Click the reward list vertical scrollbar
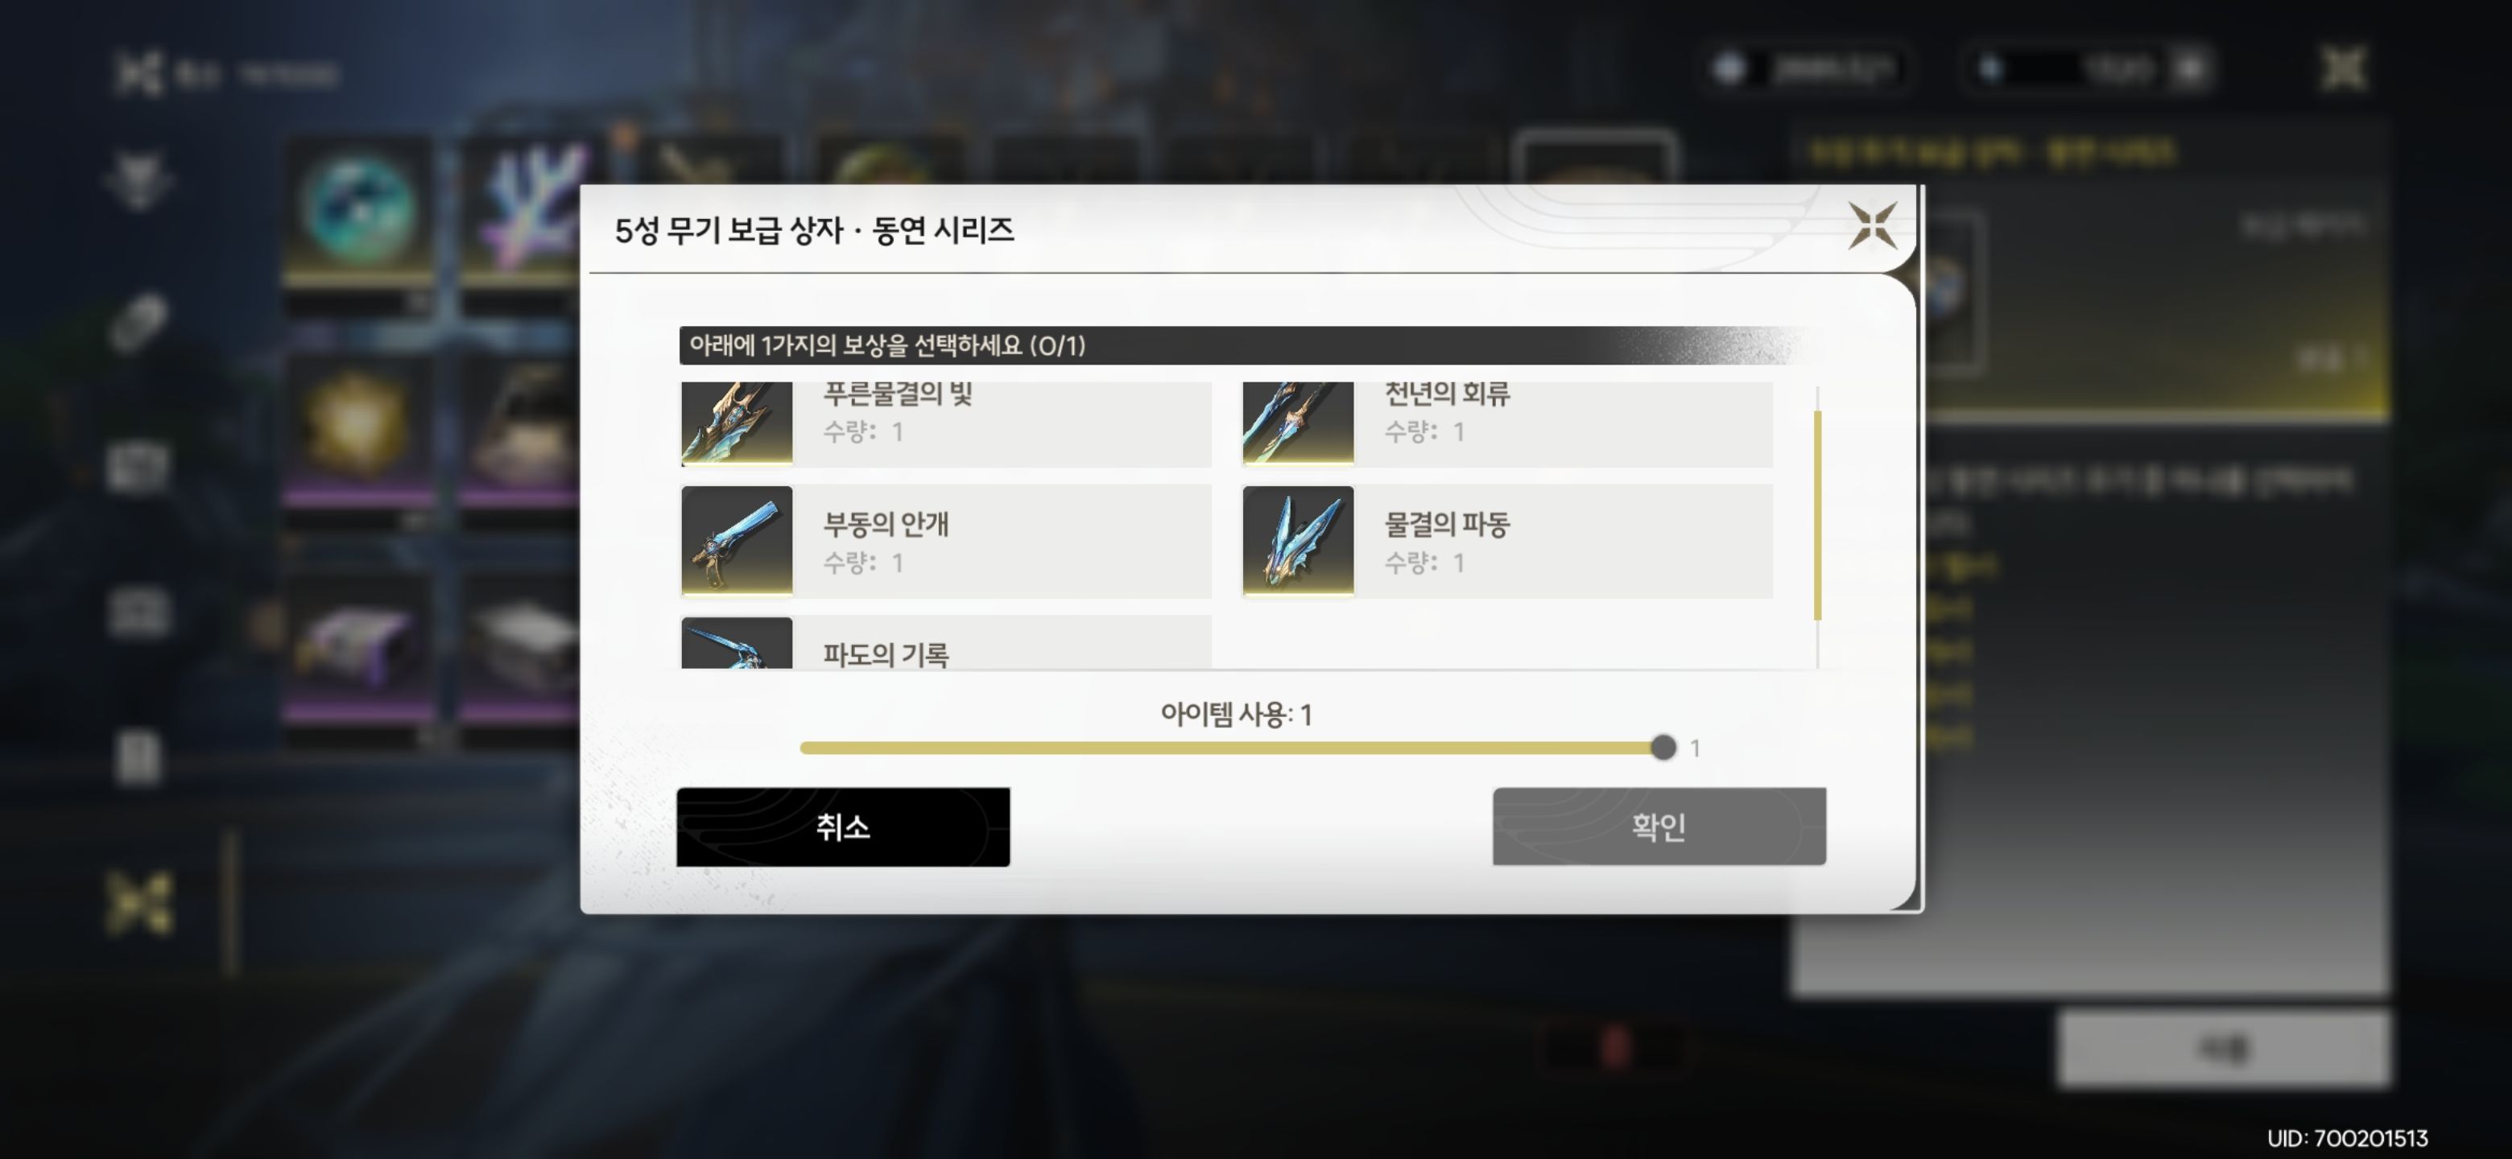The image size is (2512, 1159). 1818,516
